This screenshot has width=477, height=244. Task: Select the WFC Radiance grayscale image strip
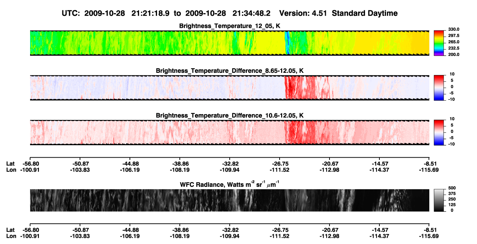click(x=230, y=200)
